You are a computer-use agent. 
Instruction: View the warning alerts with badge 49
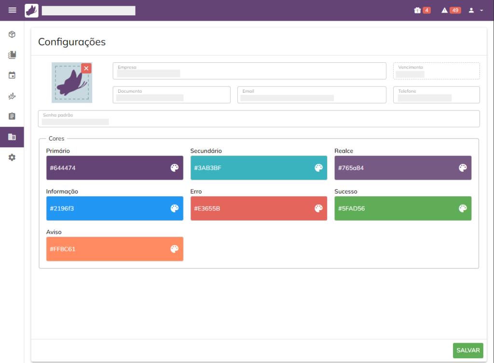tap(445, 10)
